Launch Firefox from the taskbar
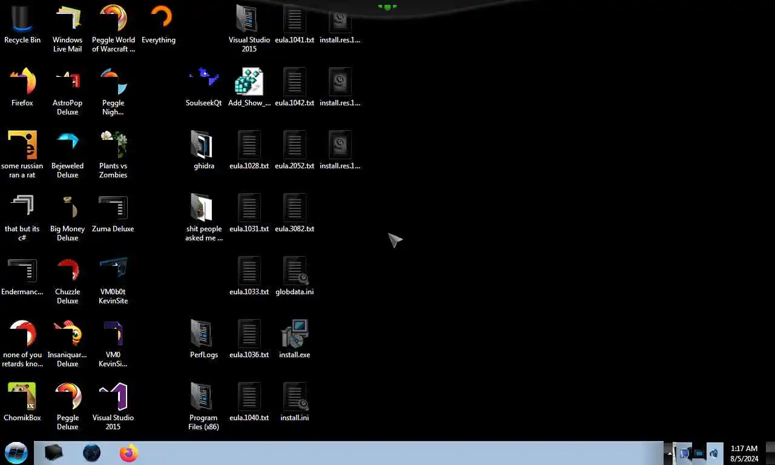The image size is (775, 465). pyautogui.click(x=128, y=453)
